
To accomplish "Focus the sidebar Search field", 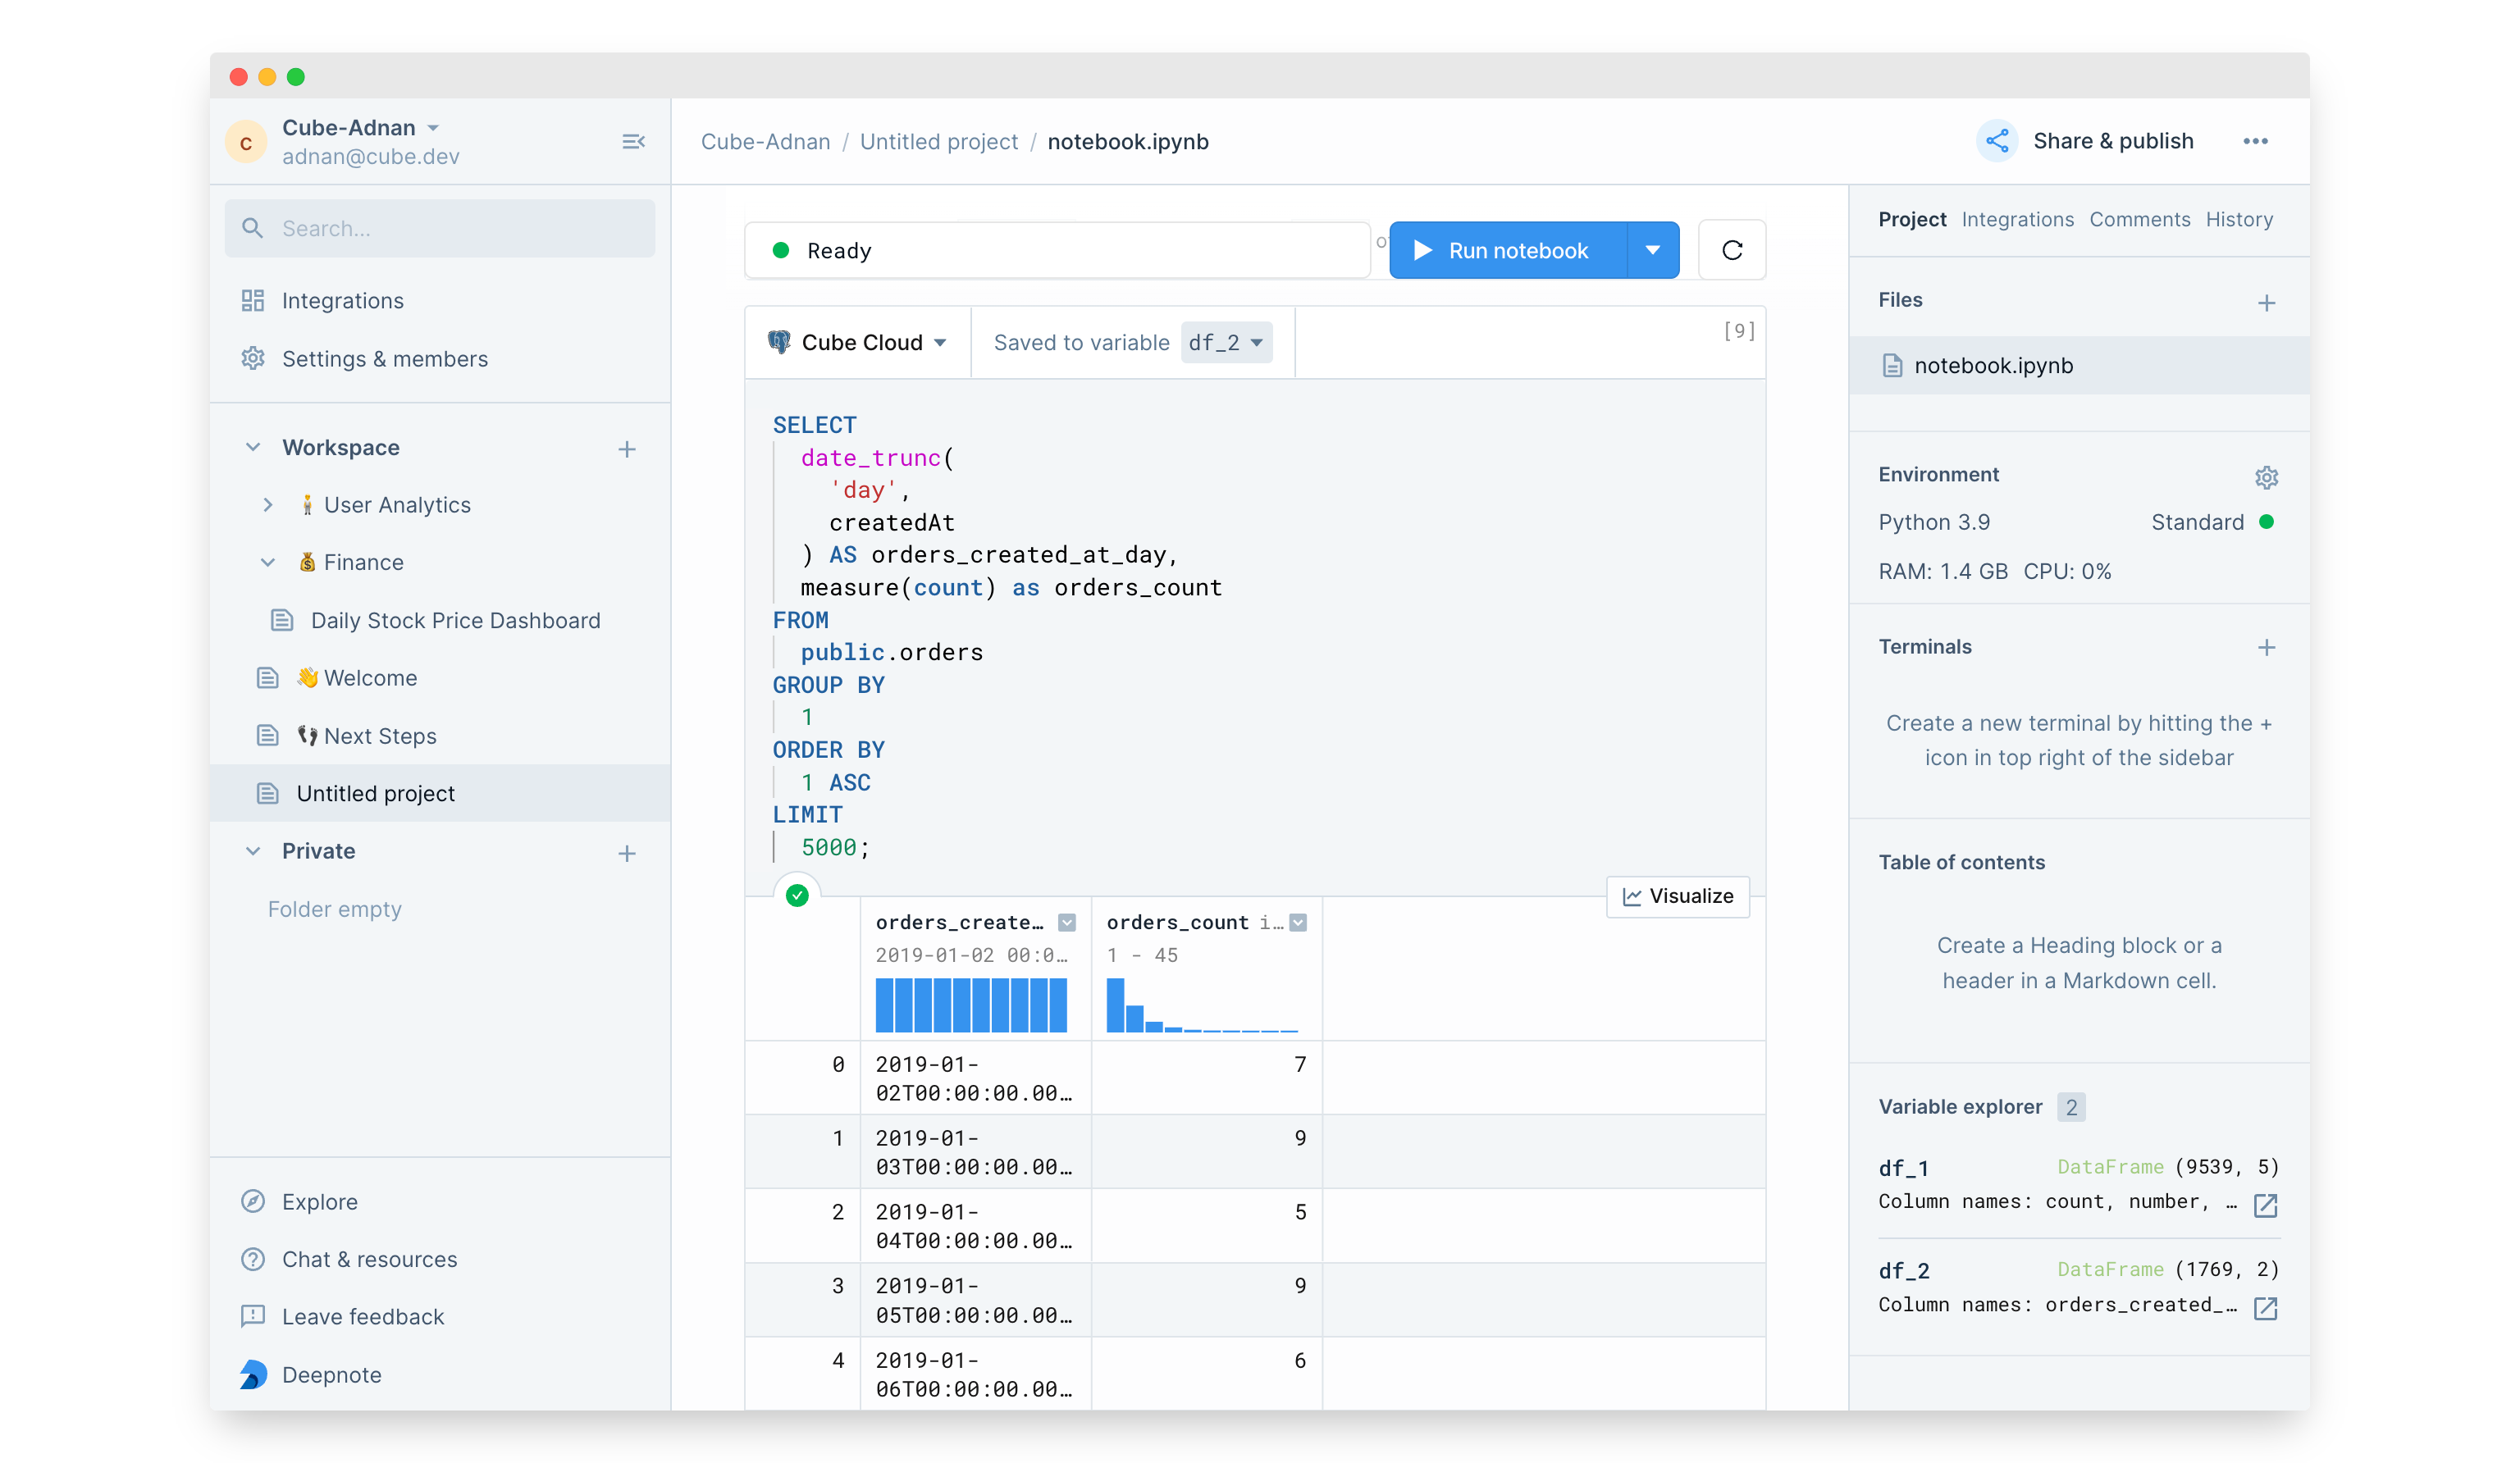I will (x=440, y=229).
